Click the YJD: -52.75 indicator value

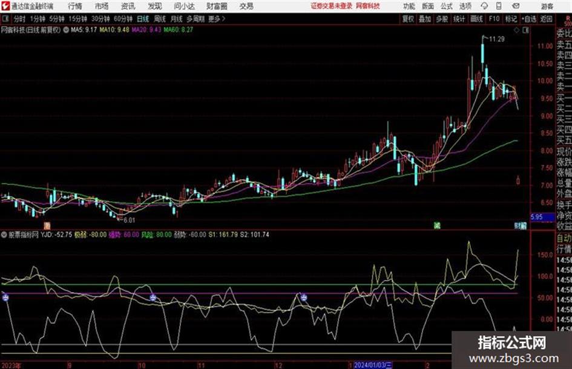coord(56,234)
